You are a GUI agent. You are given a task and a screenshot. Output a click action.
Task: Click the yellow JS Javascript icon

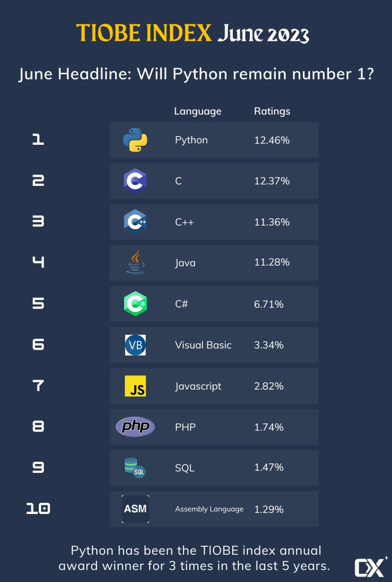(x=135, y=386)
